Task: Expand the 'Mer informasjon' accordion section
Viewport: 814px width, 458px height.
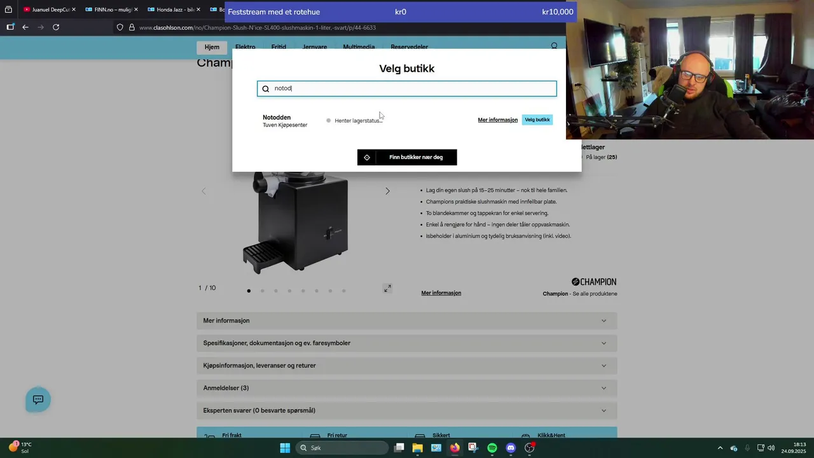Action: click(x=407, y=321)
